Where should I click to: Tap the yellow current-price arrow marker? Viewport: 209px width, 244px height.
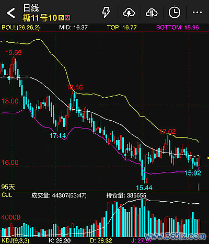pyautogui.click(x=207, y=158)
